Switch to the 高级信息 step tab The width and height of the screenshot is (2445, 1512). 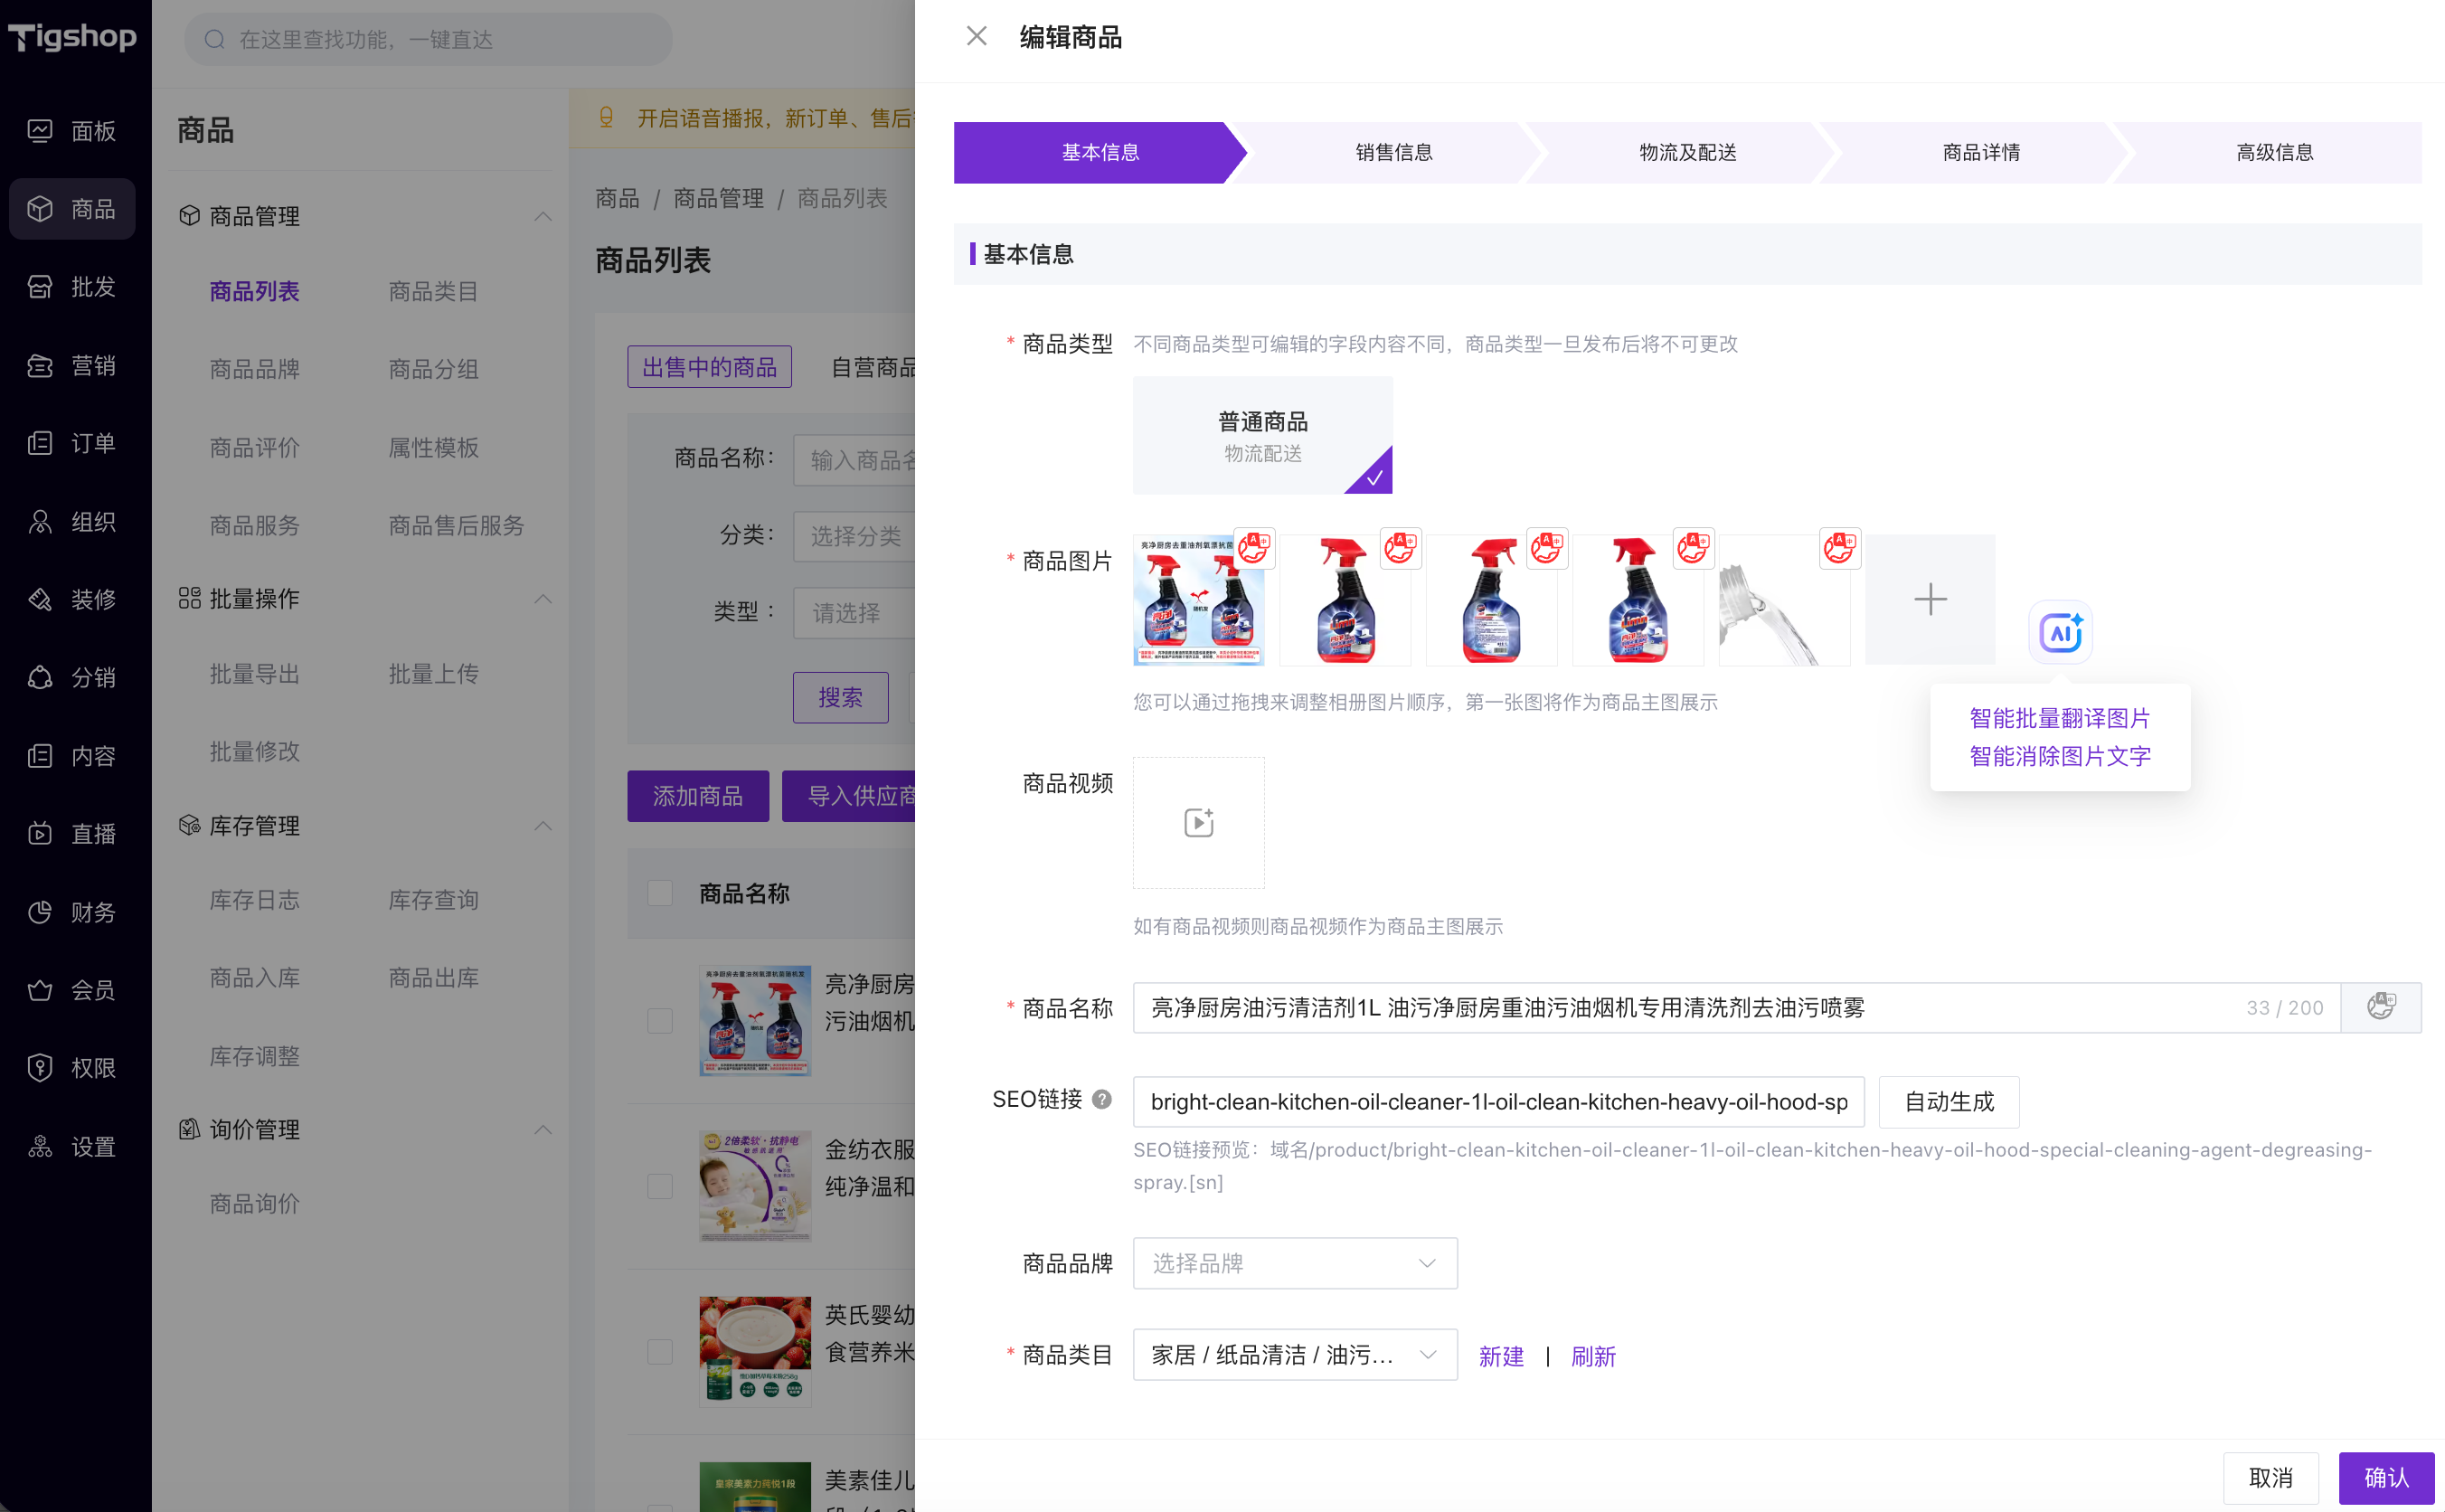click(x=2274, y=152)
